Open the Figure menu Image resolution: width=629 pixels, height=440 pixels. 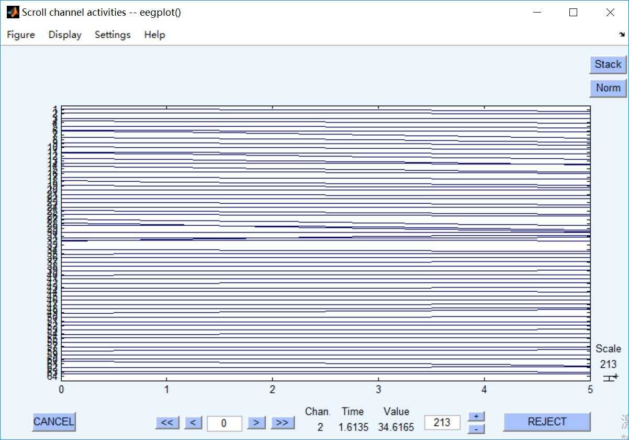click(x=21, y=35)
